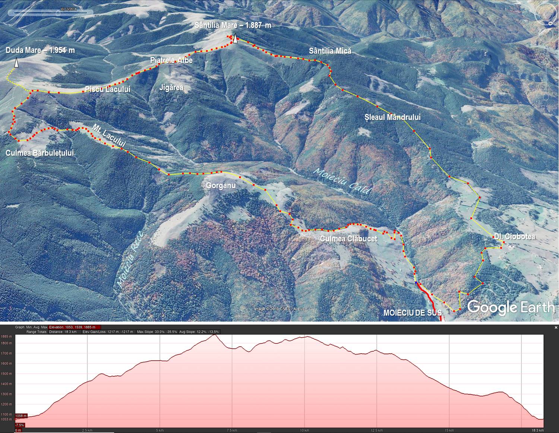Click the Gorganu map label

(221, 186)
